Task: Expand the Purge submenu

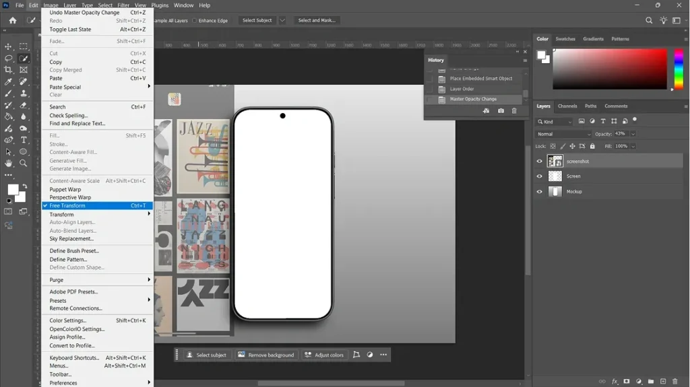Action: point(97,280)
